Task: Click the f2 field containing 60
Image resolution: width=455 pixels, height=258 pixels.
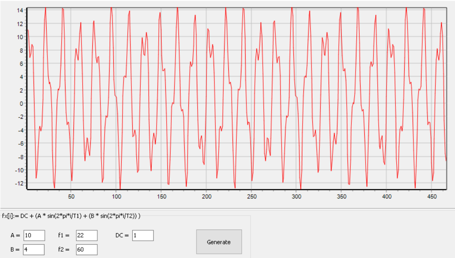Action: [86, 250]
